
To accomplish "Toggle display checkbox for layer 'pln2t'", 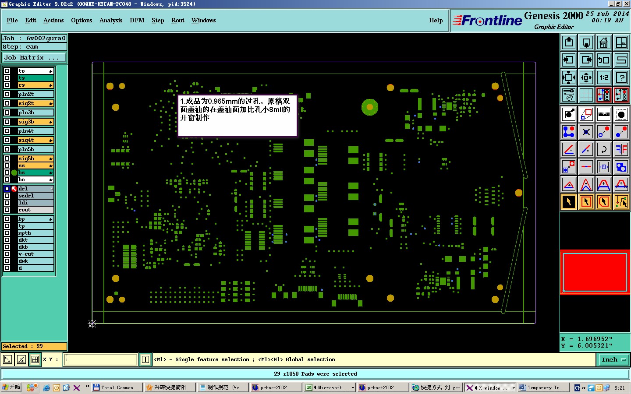I will (x=7, y=94).
